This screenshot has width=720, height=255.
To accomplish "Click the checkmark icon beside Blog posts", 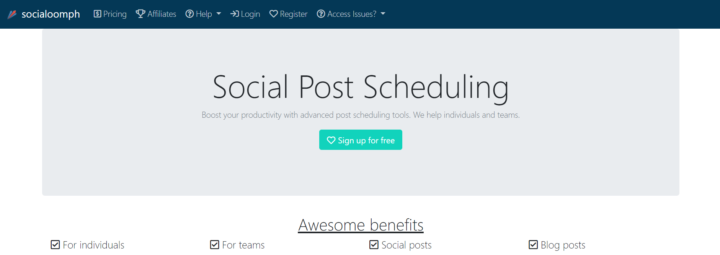I will [533, 245].
